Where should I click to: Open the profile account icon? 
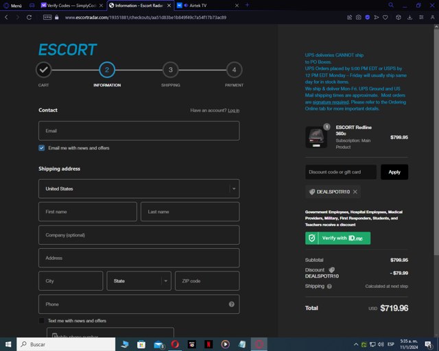tap(432, 17)
